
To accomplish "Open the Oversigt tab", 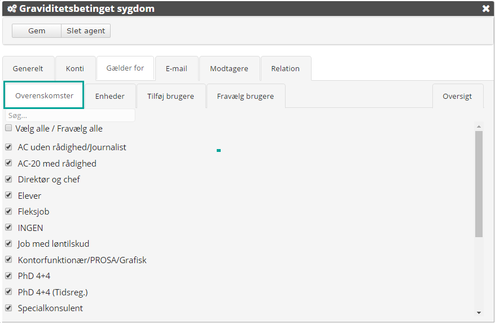I will tap(457, 96).
